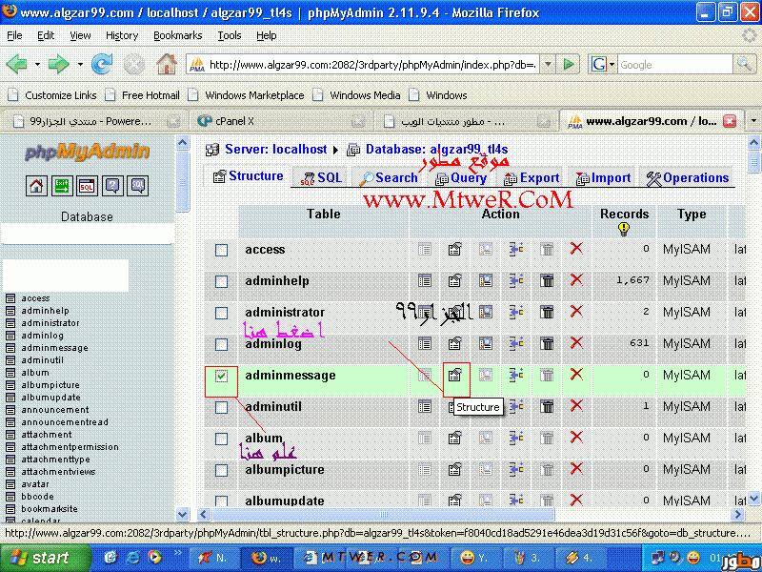Screen dimensions: 762x572
Task: Open the SQL query window sidebar icon
Action: tap(87, 186)
